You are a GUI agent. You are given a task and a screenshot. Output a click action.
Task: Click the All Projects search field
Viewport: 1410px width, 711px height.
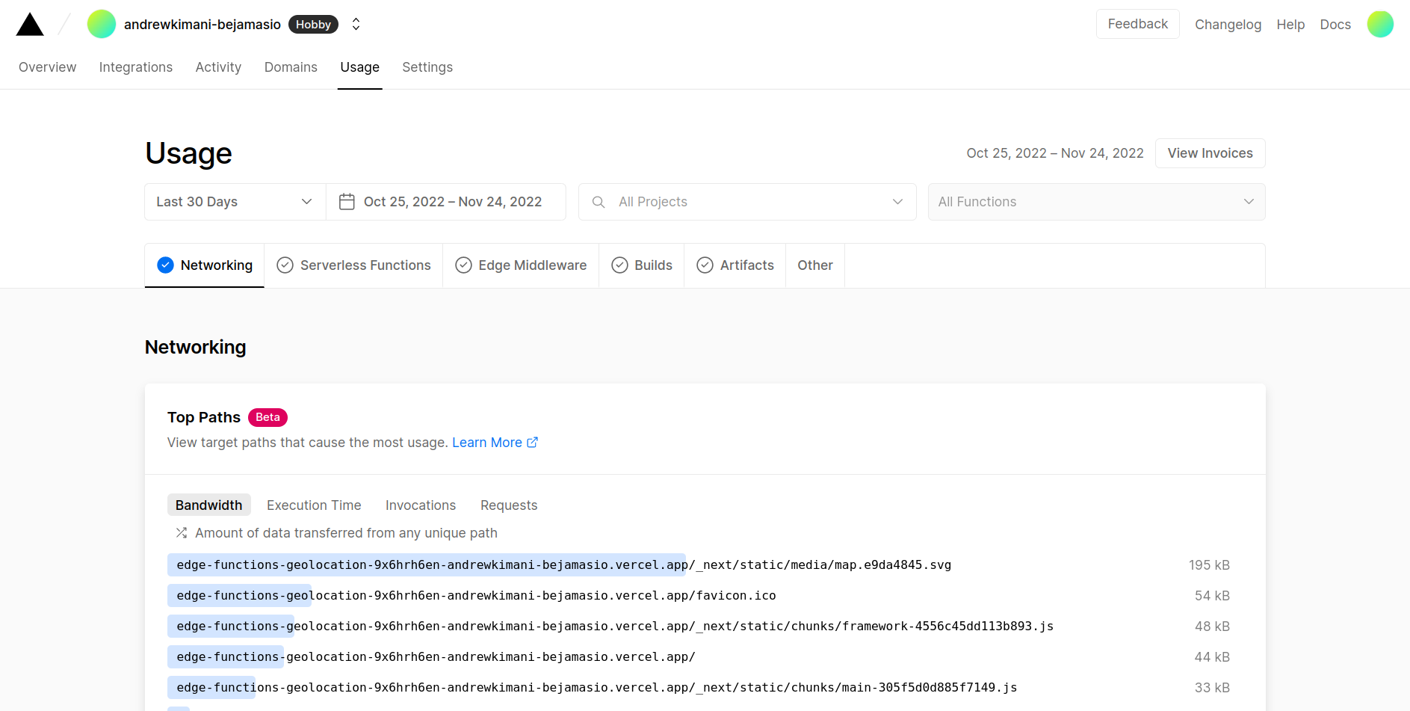pos(747,202)
